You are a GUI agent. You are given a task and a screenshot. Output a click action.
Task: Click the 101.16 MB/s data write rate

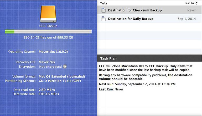[x=49, y=94]
